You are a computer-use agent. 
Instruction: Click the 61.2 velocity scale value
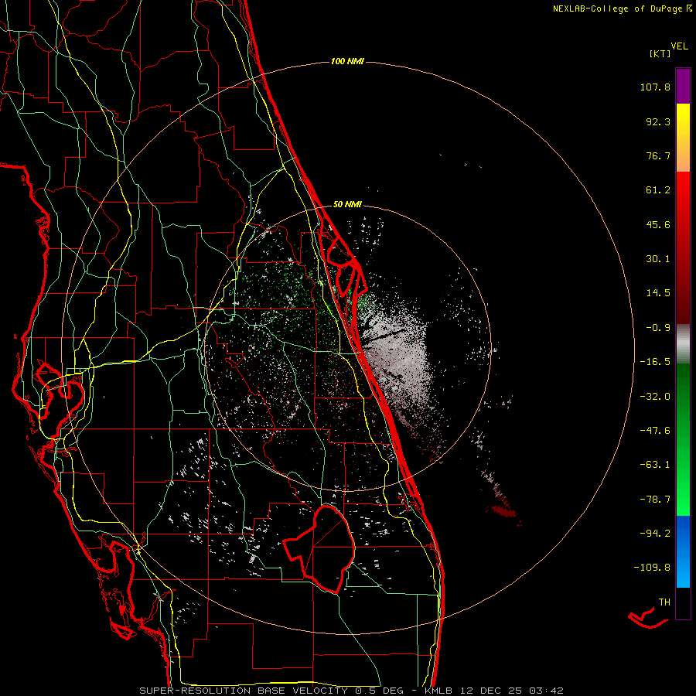click(x=658, y=190)
